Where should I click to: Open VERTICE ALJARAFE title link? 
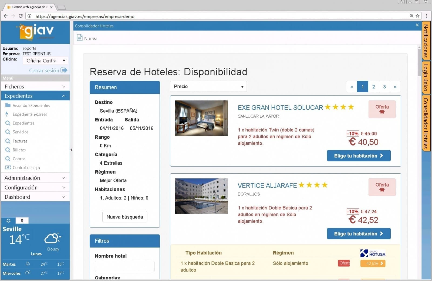(x=267, y=185)
